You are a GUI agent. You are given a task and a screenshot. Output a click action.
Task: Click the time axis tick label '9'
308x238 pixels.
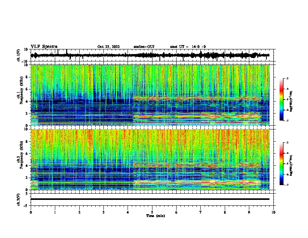point(249,212)
